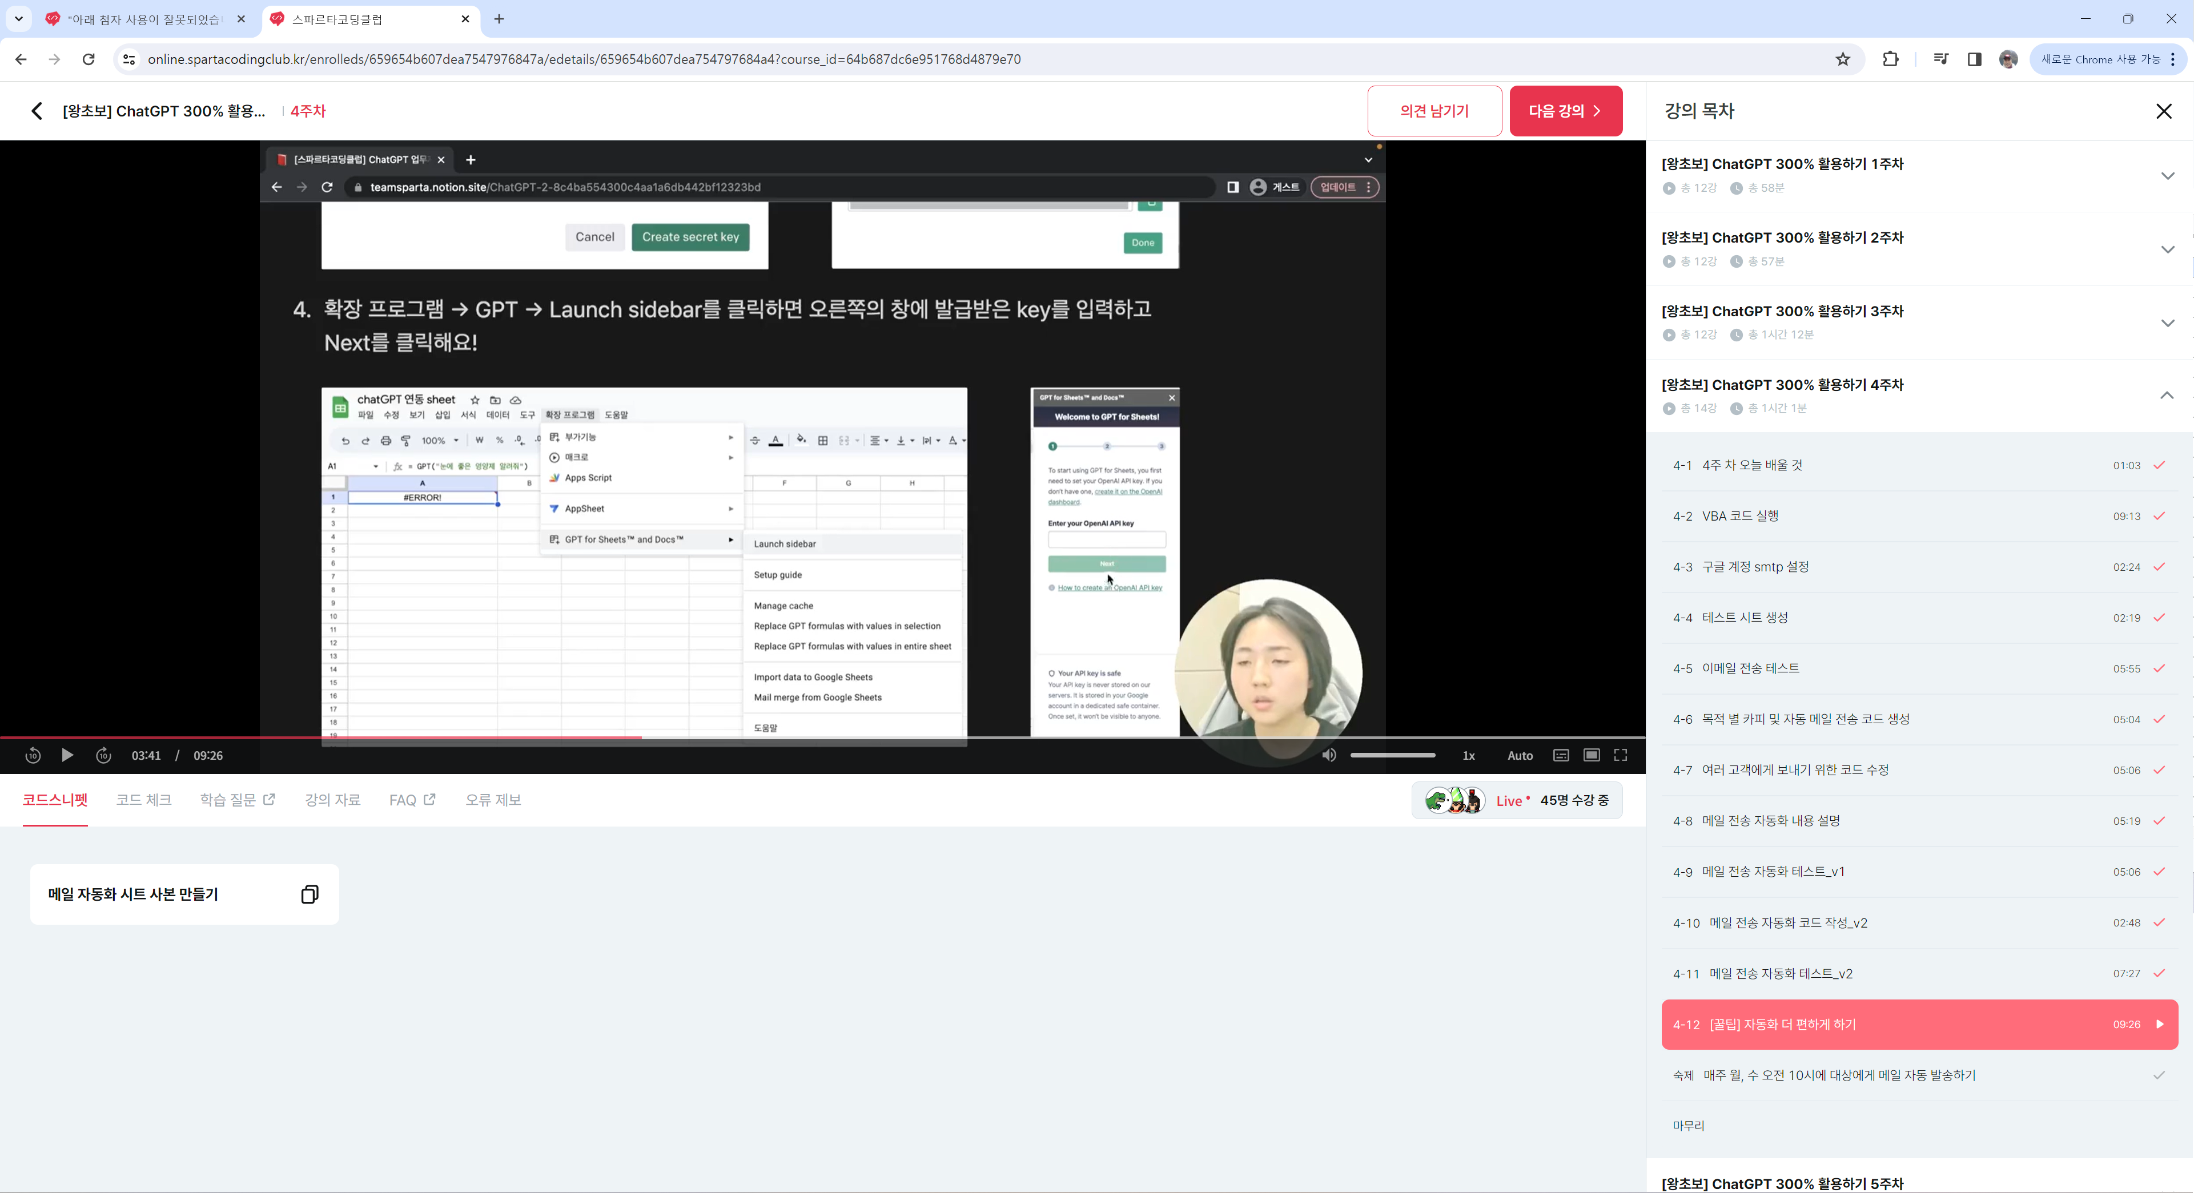
Task: Click the Live 45명 수강 중 badge
Action: coord(1517,800)
